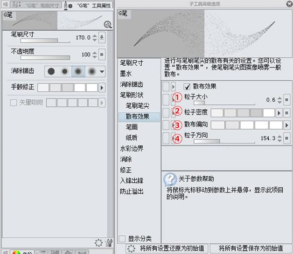Select the 散布效果 subcategory

click(x=139, y=117)
